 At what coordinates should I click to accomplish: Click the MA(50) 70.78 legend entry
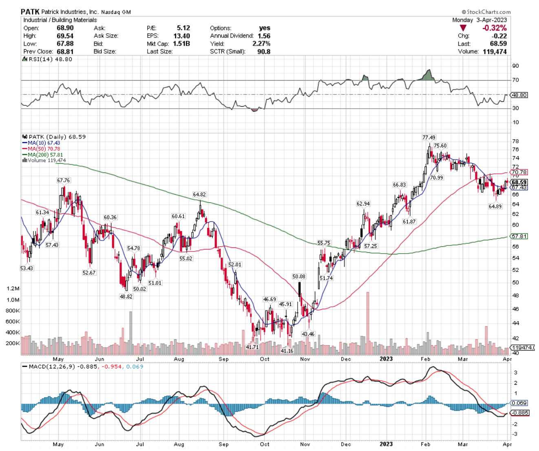[x=44, y=149]
